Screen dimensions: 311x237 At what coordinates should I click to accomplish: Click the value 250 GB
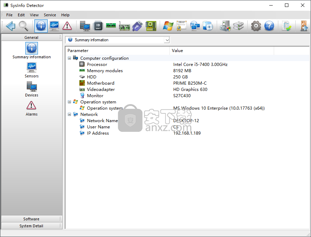tap(180, 77)
